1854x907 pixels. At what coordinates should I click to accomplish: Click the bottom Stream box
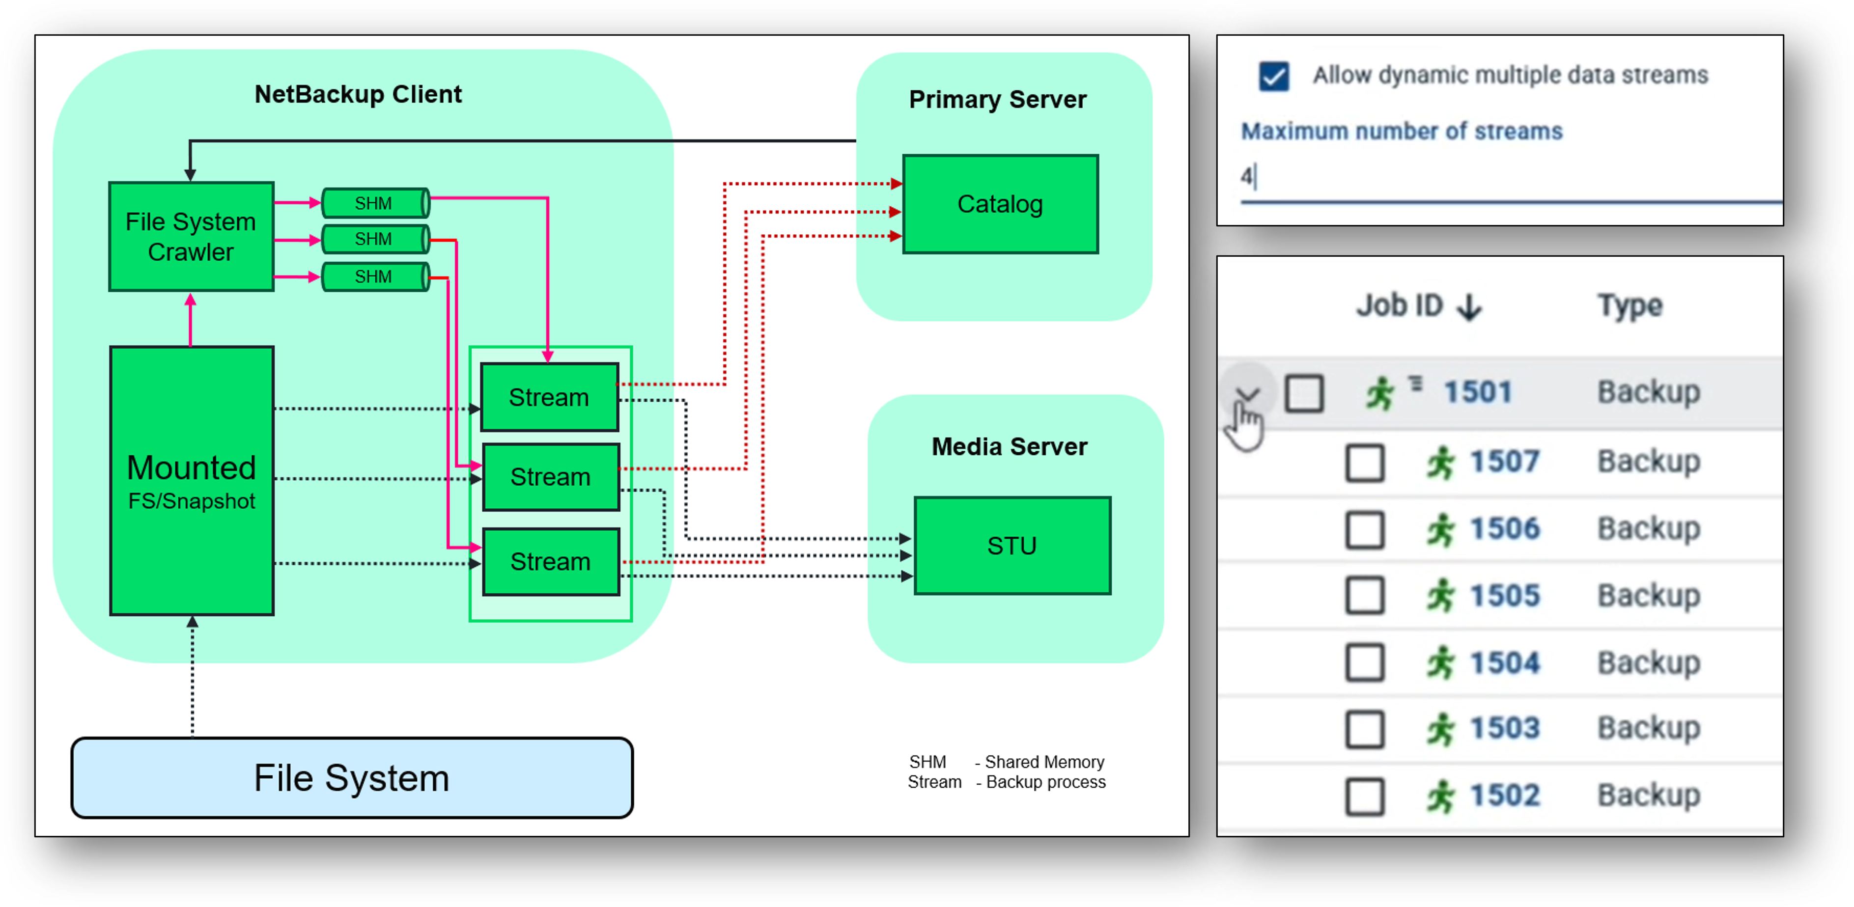click(551, 562)
